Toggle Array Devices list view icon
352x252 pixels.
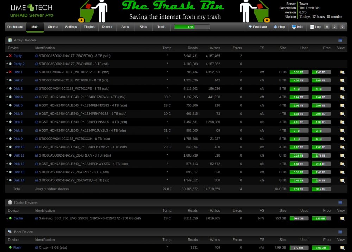340,40
